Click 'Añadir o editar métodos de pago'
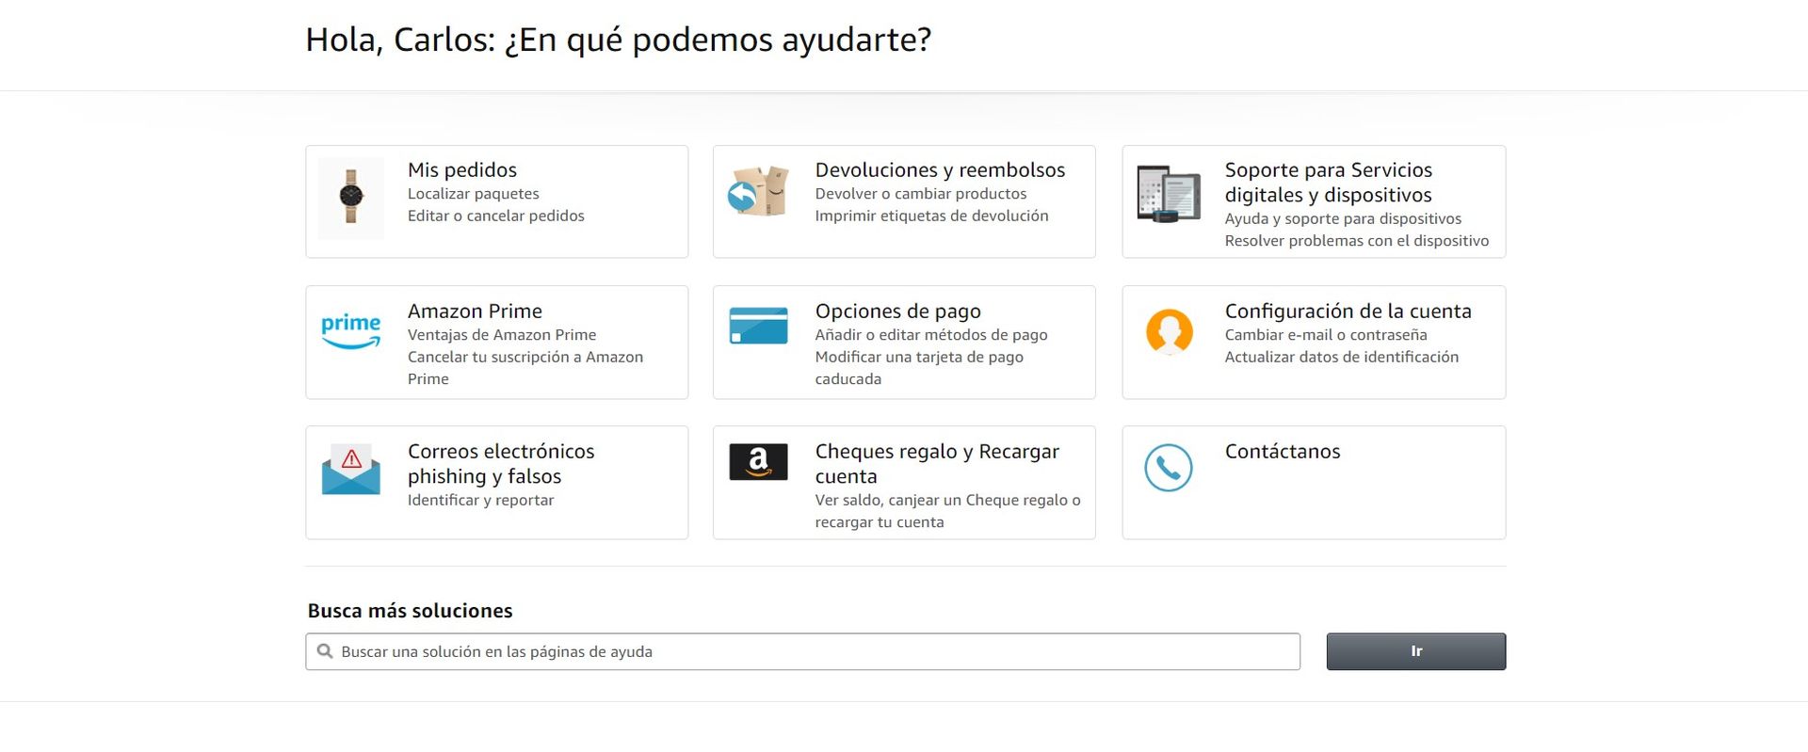This screenshot has width=1808, height=752. pos(931,335)
